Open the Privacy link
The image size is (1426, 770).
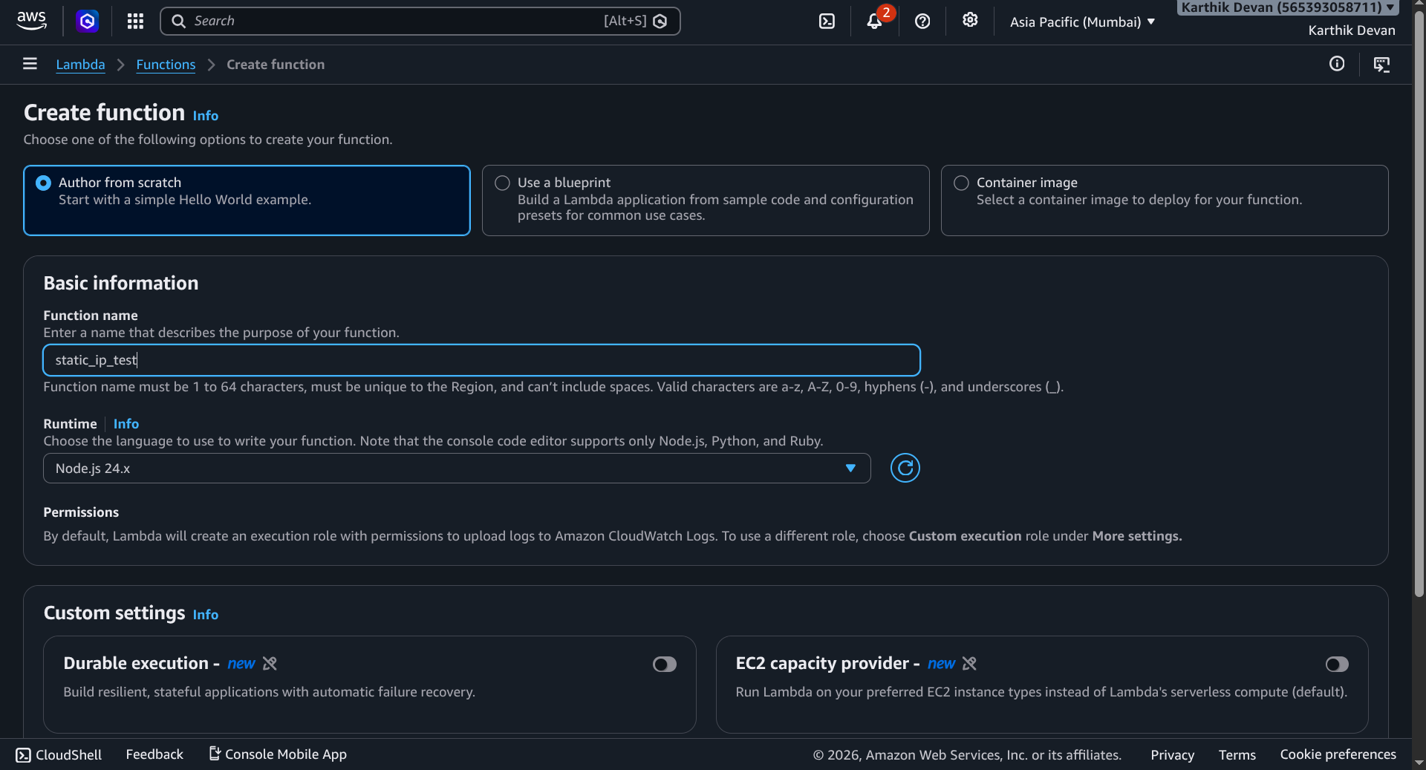(x=1173, y=755)
